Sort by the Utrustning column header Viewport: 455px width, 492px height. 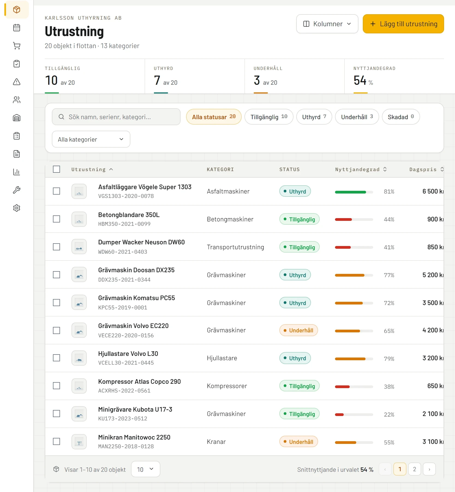92,169
